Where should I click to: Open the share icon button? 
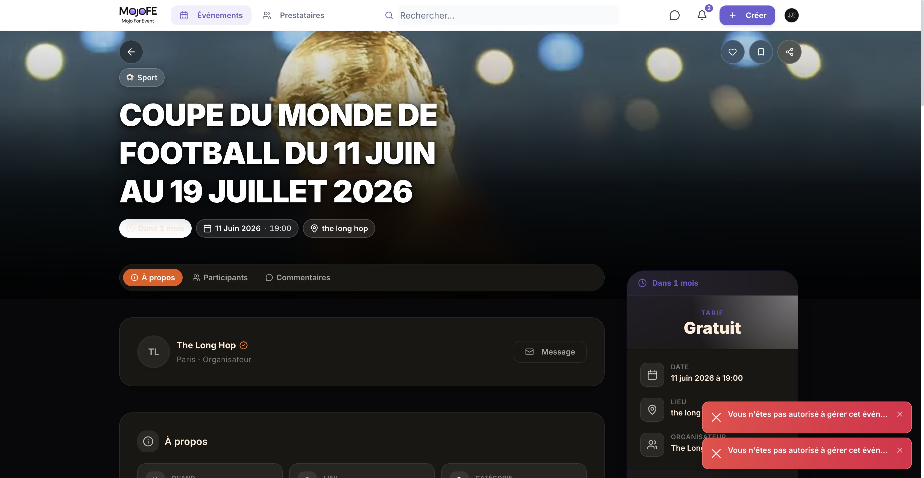pos(789,52)
